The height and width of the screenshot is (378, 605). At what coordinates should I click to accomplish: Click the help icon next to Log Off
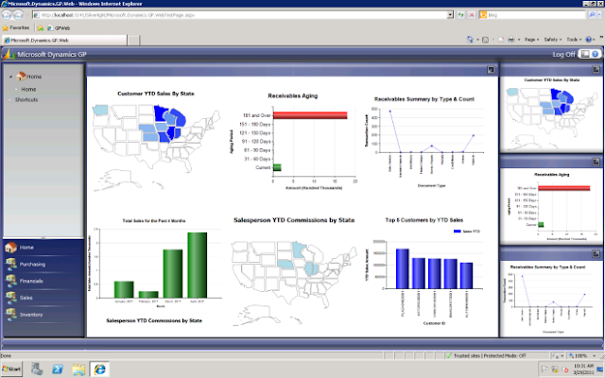click(596, 54)
